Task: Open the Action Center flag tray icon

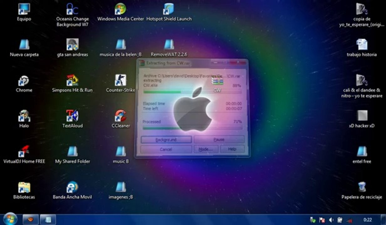Action: pos(322,220)
